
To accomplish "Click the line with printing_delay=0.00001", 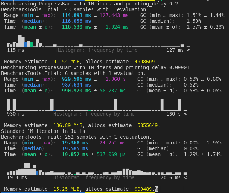I will (95, 67).
